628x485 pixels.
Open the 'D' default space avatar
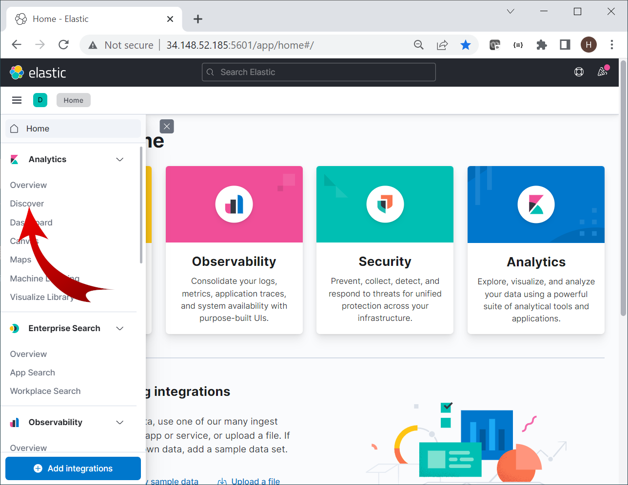coord(40,100)
